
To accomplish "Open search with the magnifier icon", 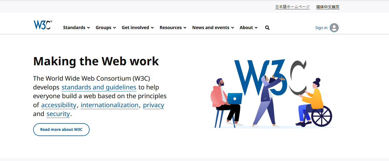I will pos(267,28).
